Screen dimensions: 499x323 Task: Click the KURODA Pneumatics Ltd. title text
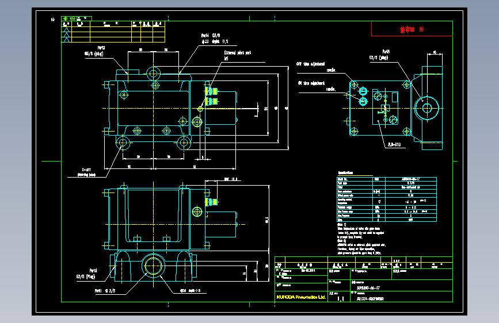301,297
